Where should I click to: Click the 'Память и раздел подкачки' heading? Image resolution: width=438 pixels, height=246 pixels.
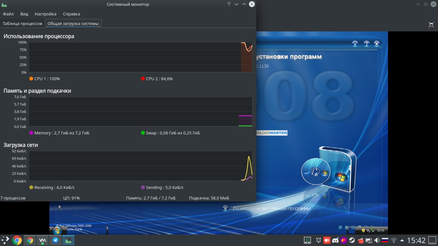point(37,91)
